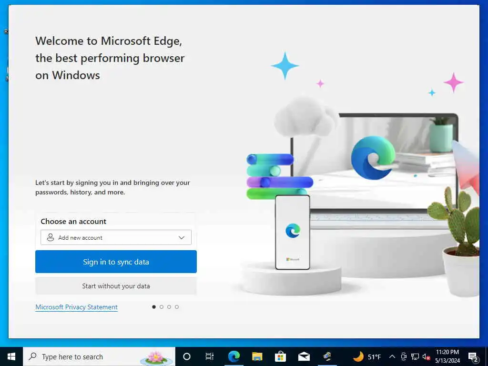Viewport: 488px width, 366px height.
Task: Open the notification center icon
Action: (473, 356)
